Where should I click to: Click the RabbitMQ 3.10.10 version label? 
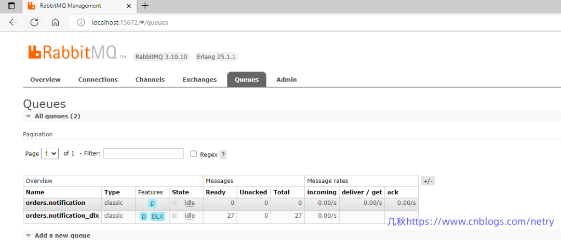click(x=161, y=57)
